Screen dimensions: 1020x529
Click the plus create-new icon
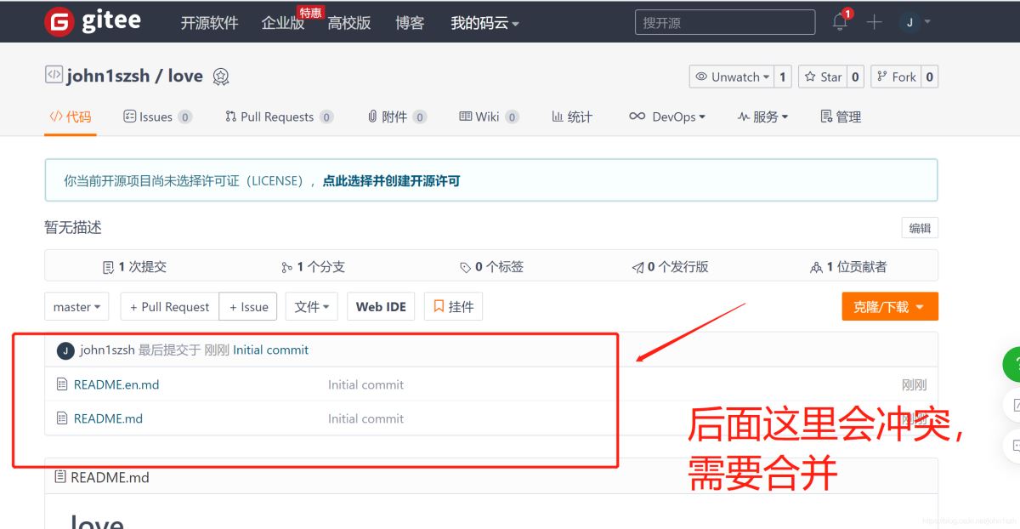coord(875,22)
